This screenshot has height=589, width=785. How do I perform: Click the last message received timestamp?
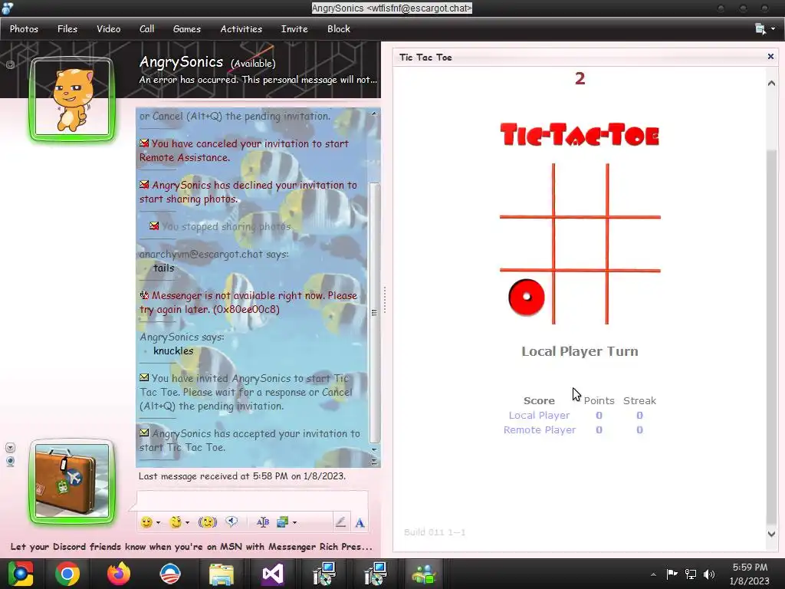pyautogui.click(x=241, y=475)
